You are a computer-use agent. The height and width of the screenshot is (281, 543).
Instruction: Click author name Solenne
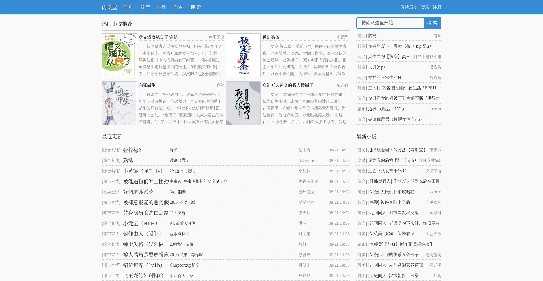pos(306,160)
